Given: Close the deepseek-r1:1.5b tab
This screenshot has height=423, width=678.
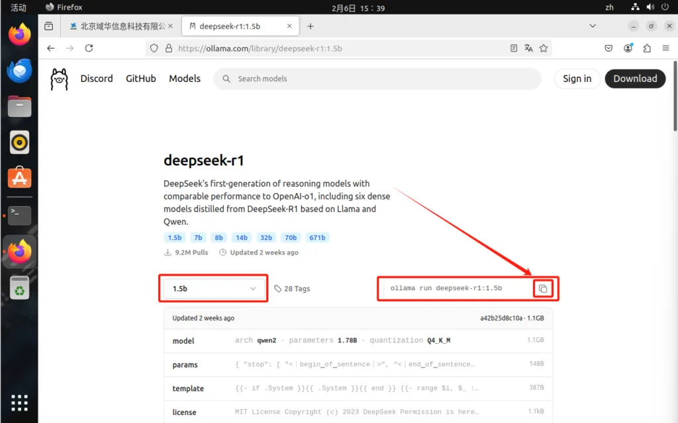Looking at the screenshot, I should point(289,26).
